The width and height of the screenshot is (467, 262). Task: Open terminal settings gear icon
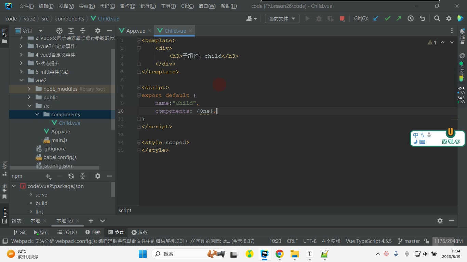[x=440, y=221]
